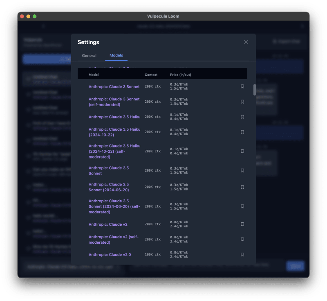This screenshot has height=301, width=327.
Task: Close the Settings dialog
Action: tap(246, 42)
